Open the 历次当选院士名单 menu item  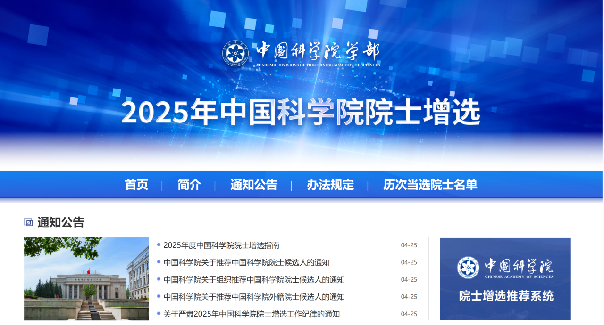point(430,185)
